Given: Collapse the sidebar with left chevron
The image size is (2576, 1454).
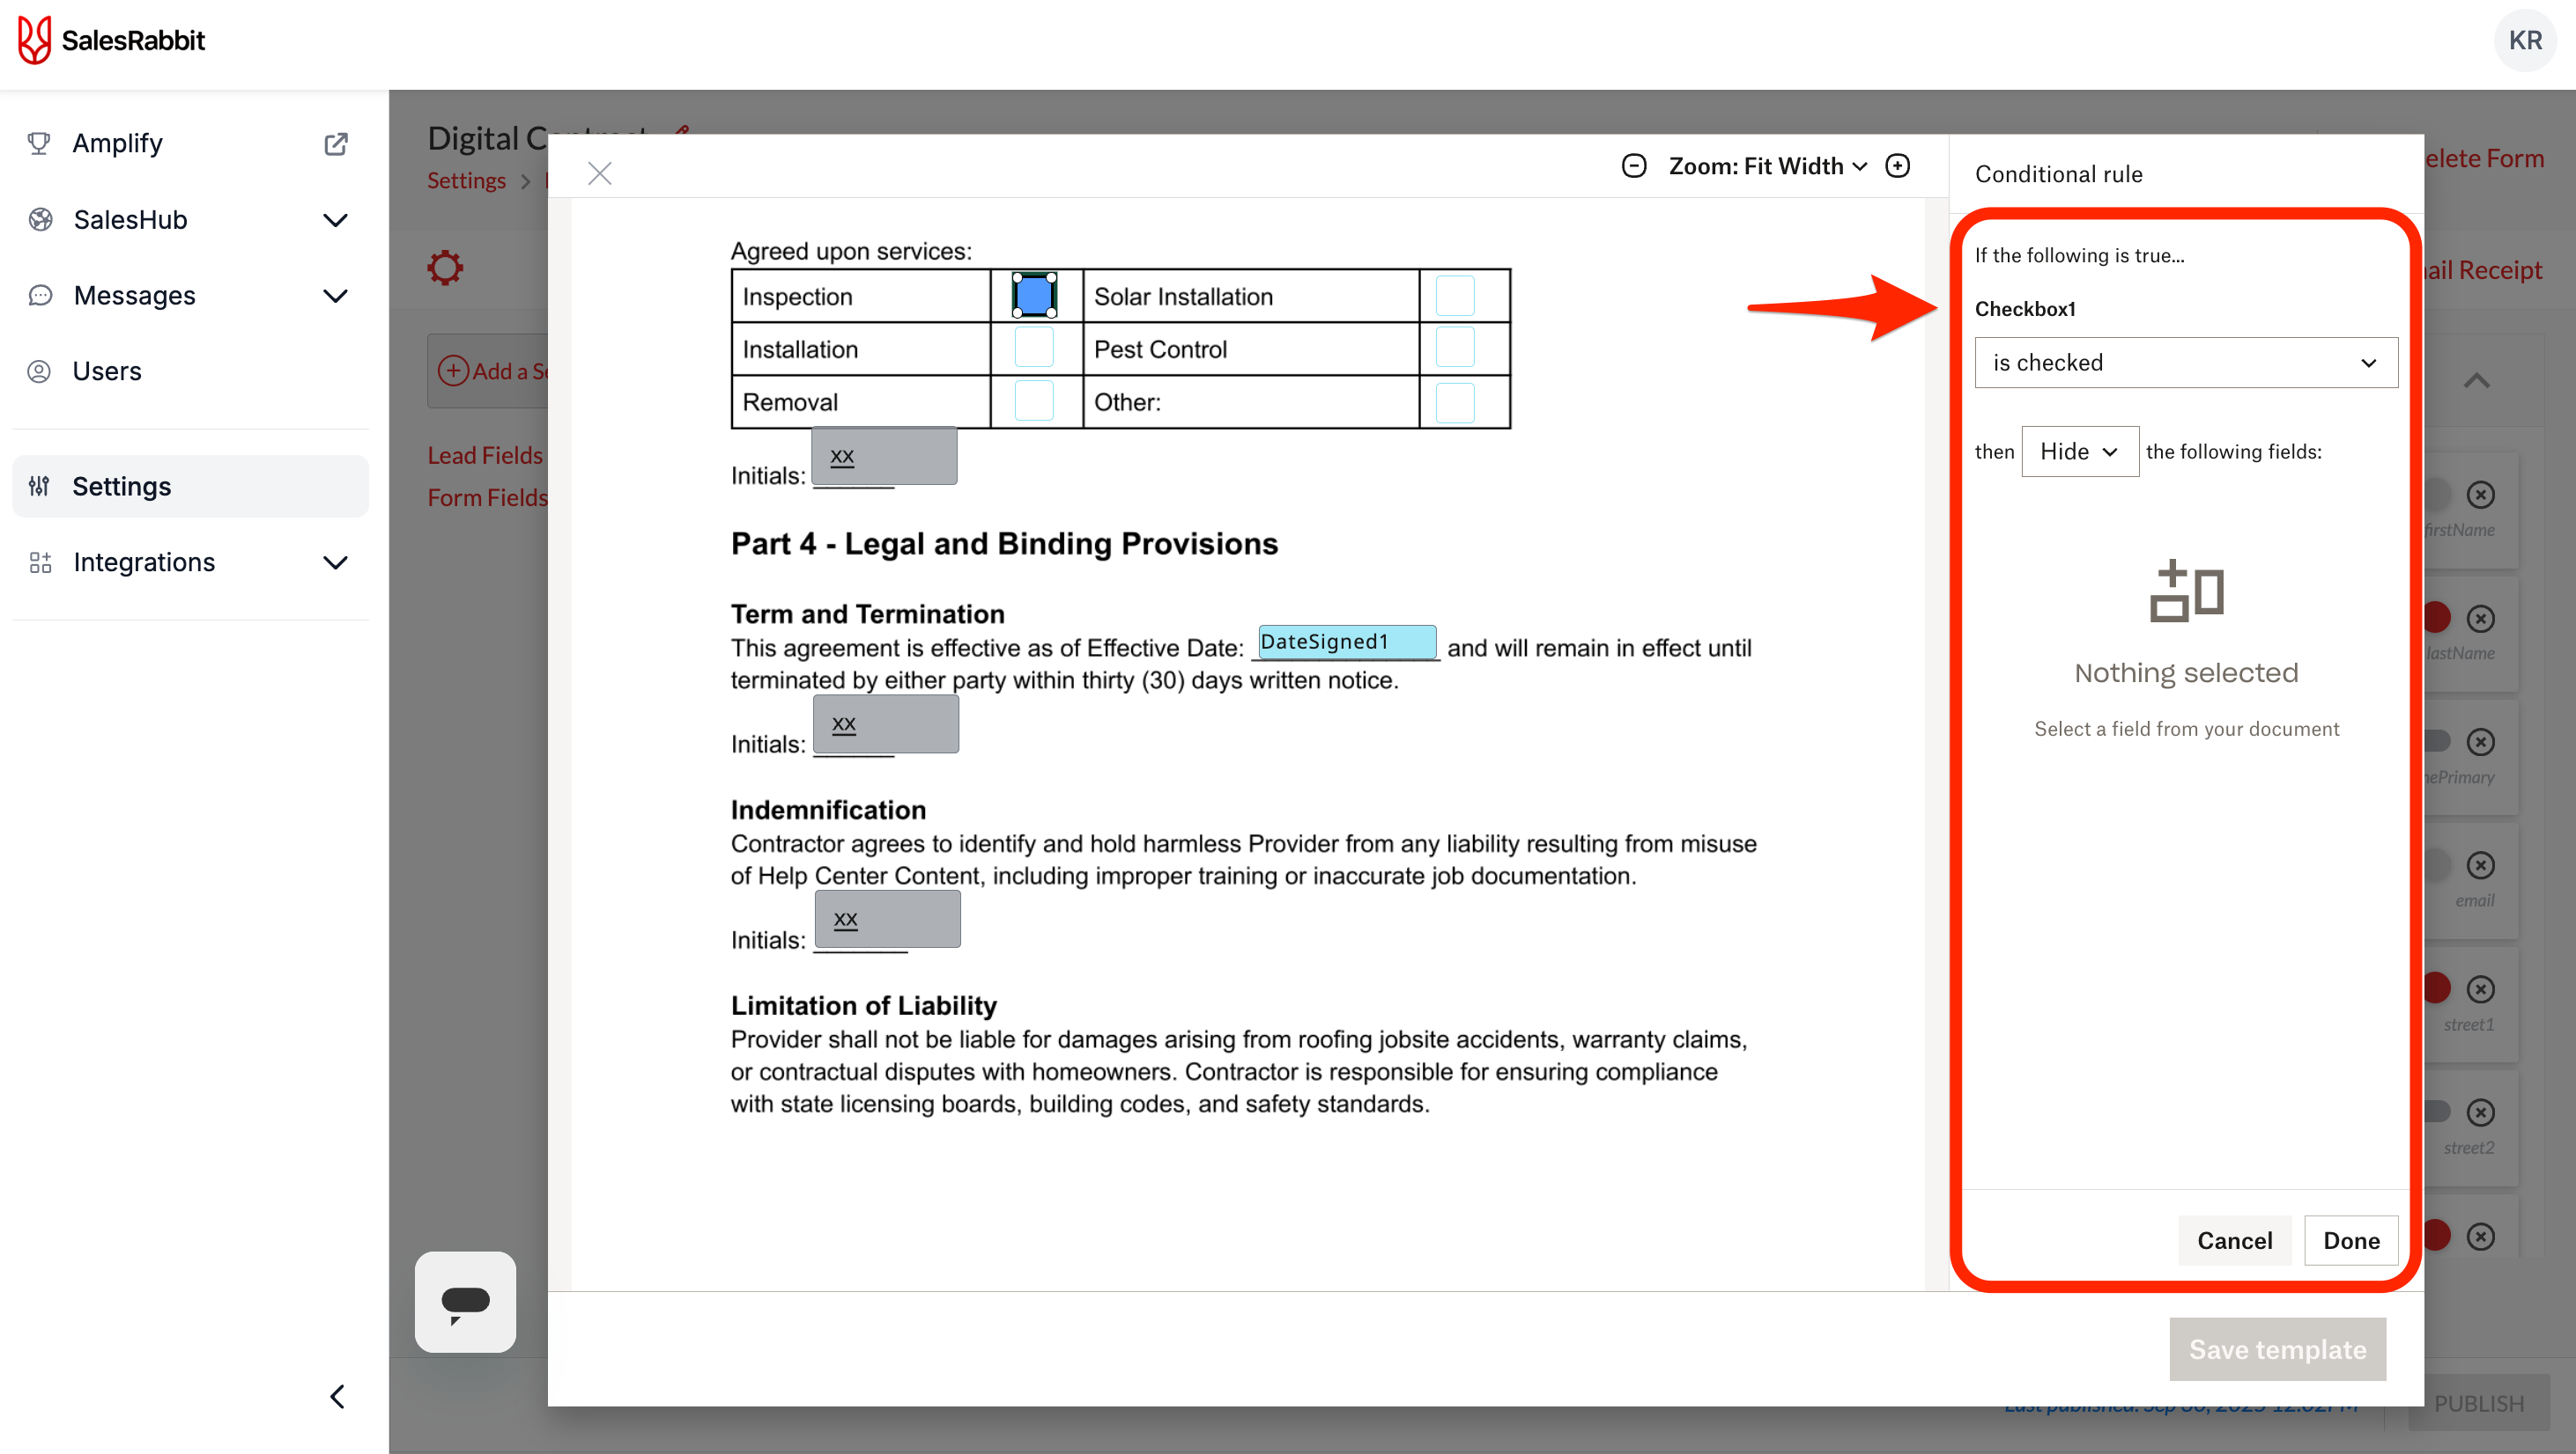Looking at the screenshot, I should pyautogui.click(x=338, y=1396).
